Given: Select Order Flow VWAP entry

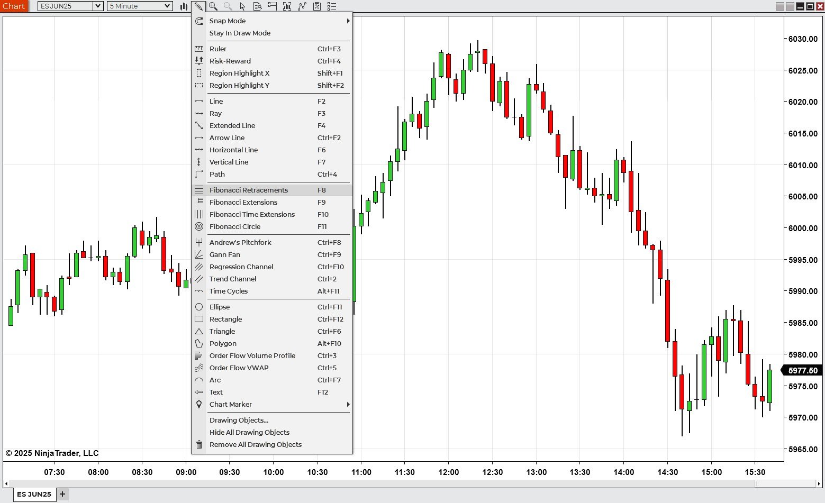Looking at the screenshot, I should point(272,368).
